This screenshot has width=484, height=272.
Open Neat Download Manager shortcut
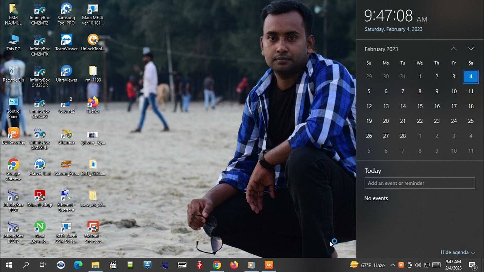pyautogui.click(x=40, y=233)
